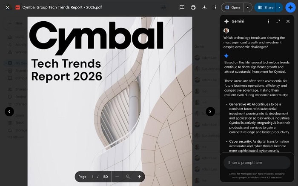Expand the Open with dropdown arrow
This screenshot has width=298, height=186.
click(248, 7)
